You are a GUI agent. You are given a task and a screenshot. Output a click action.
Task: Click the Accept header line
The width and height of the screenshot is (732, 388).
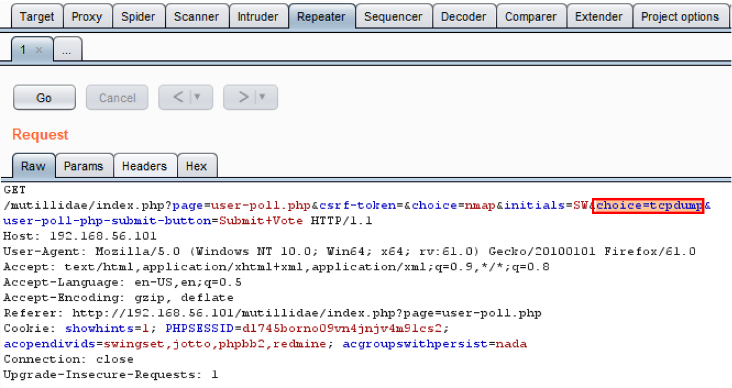[277, 267]
